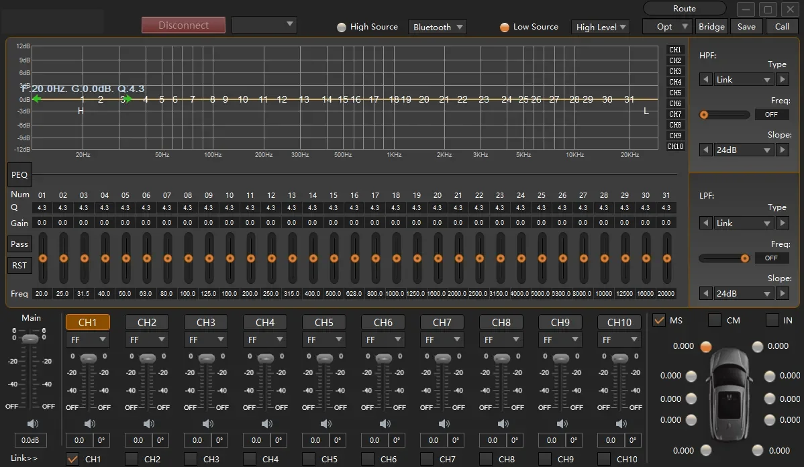Click LPF Slope right arrow
The height and width of the screenshot is (467, 804).
click(782, 293)
